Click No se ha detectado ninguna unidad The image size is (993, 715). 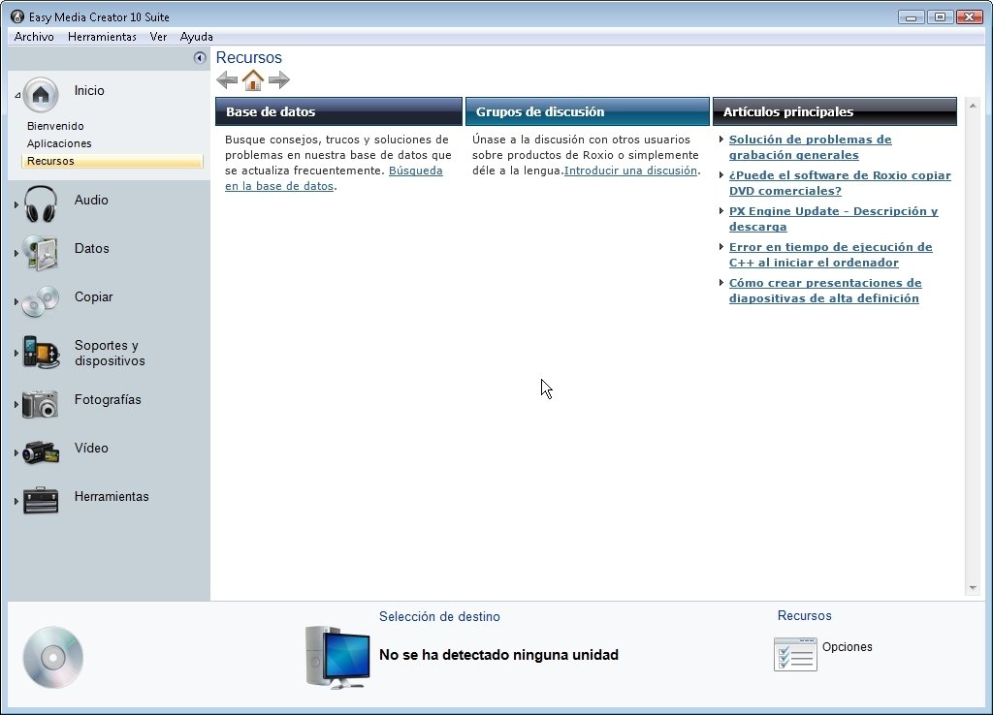coord(498,655)
